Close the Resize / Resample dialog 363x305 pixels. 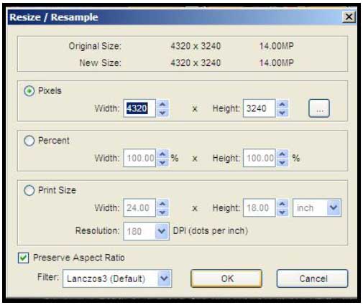pyautogui.click(x=349, y=17)
